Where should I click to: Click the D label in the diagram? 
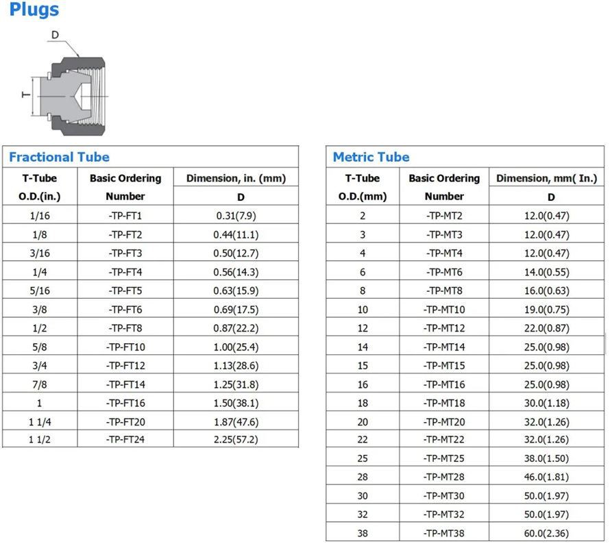click(x=56, y=35)
